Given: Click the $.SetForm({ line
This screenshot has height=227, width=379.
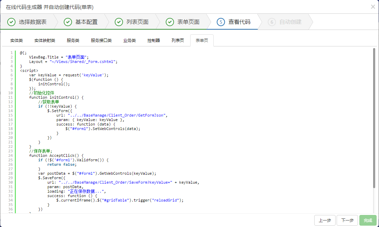Looking at the screenshot, I should (x=60, y=111).
